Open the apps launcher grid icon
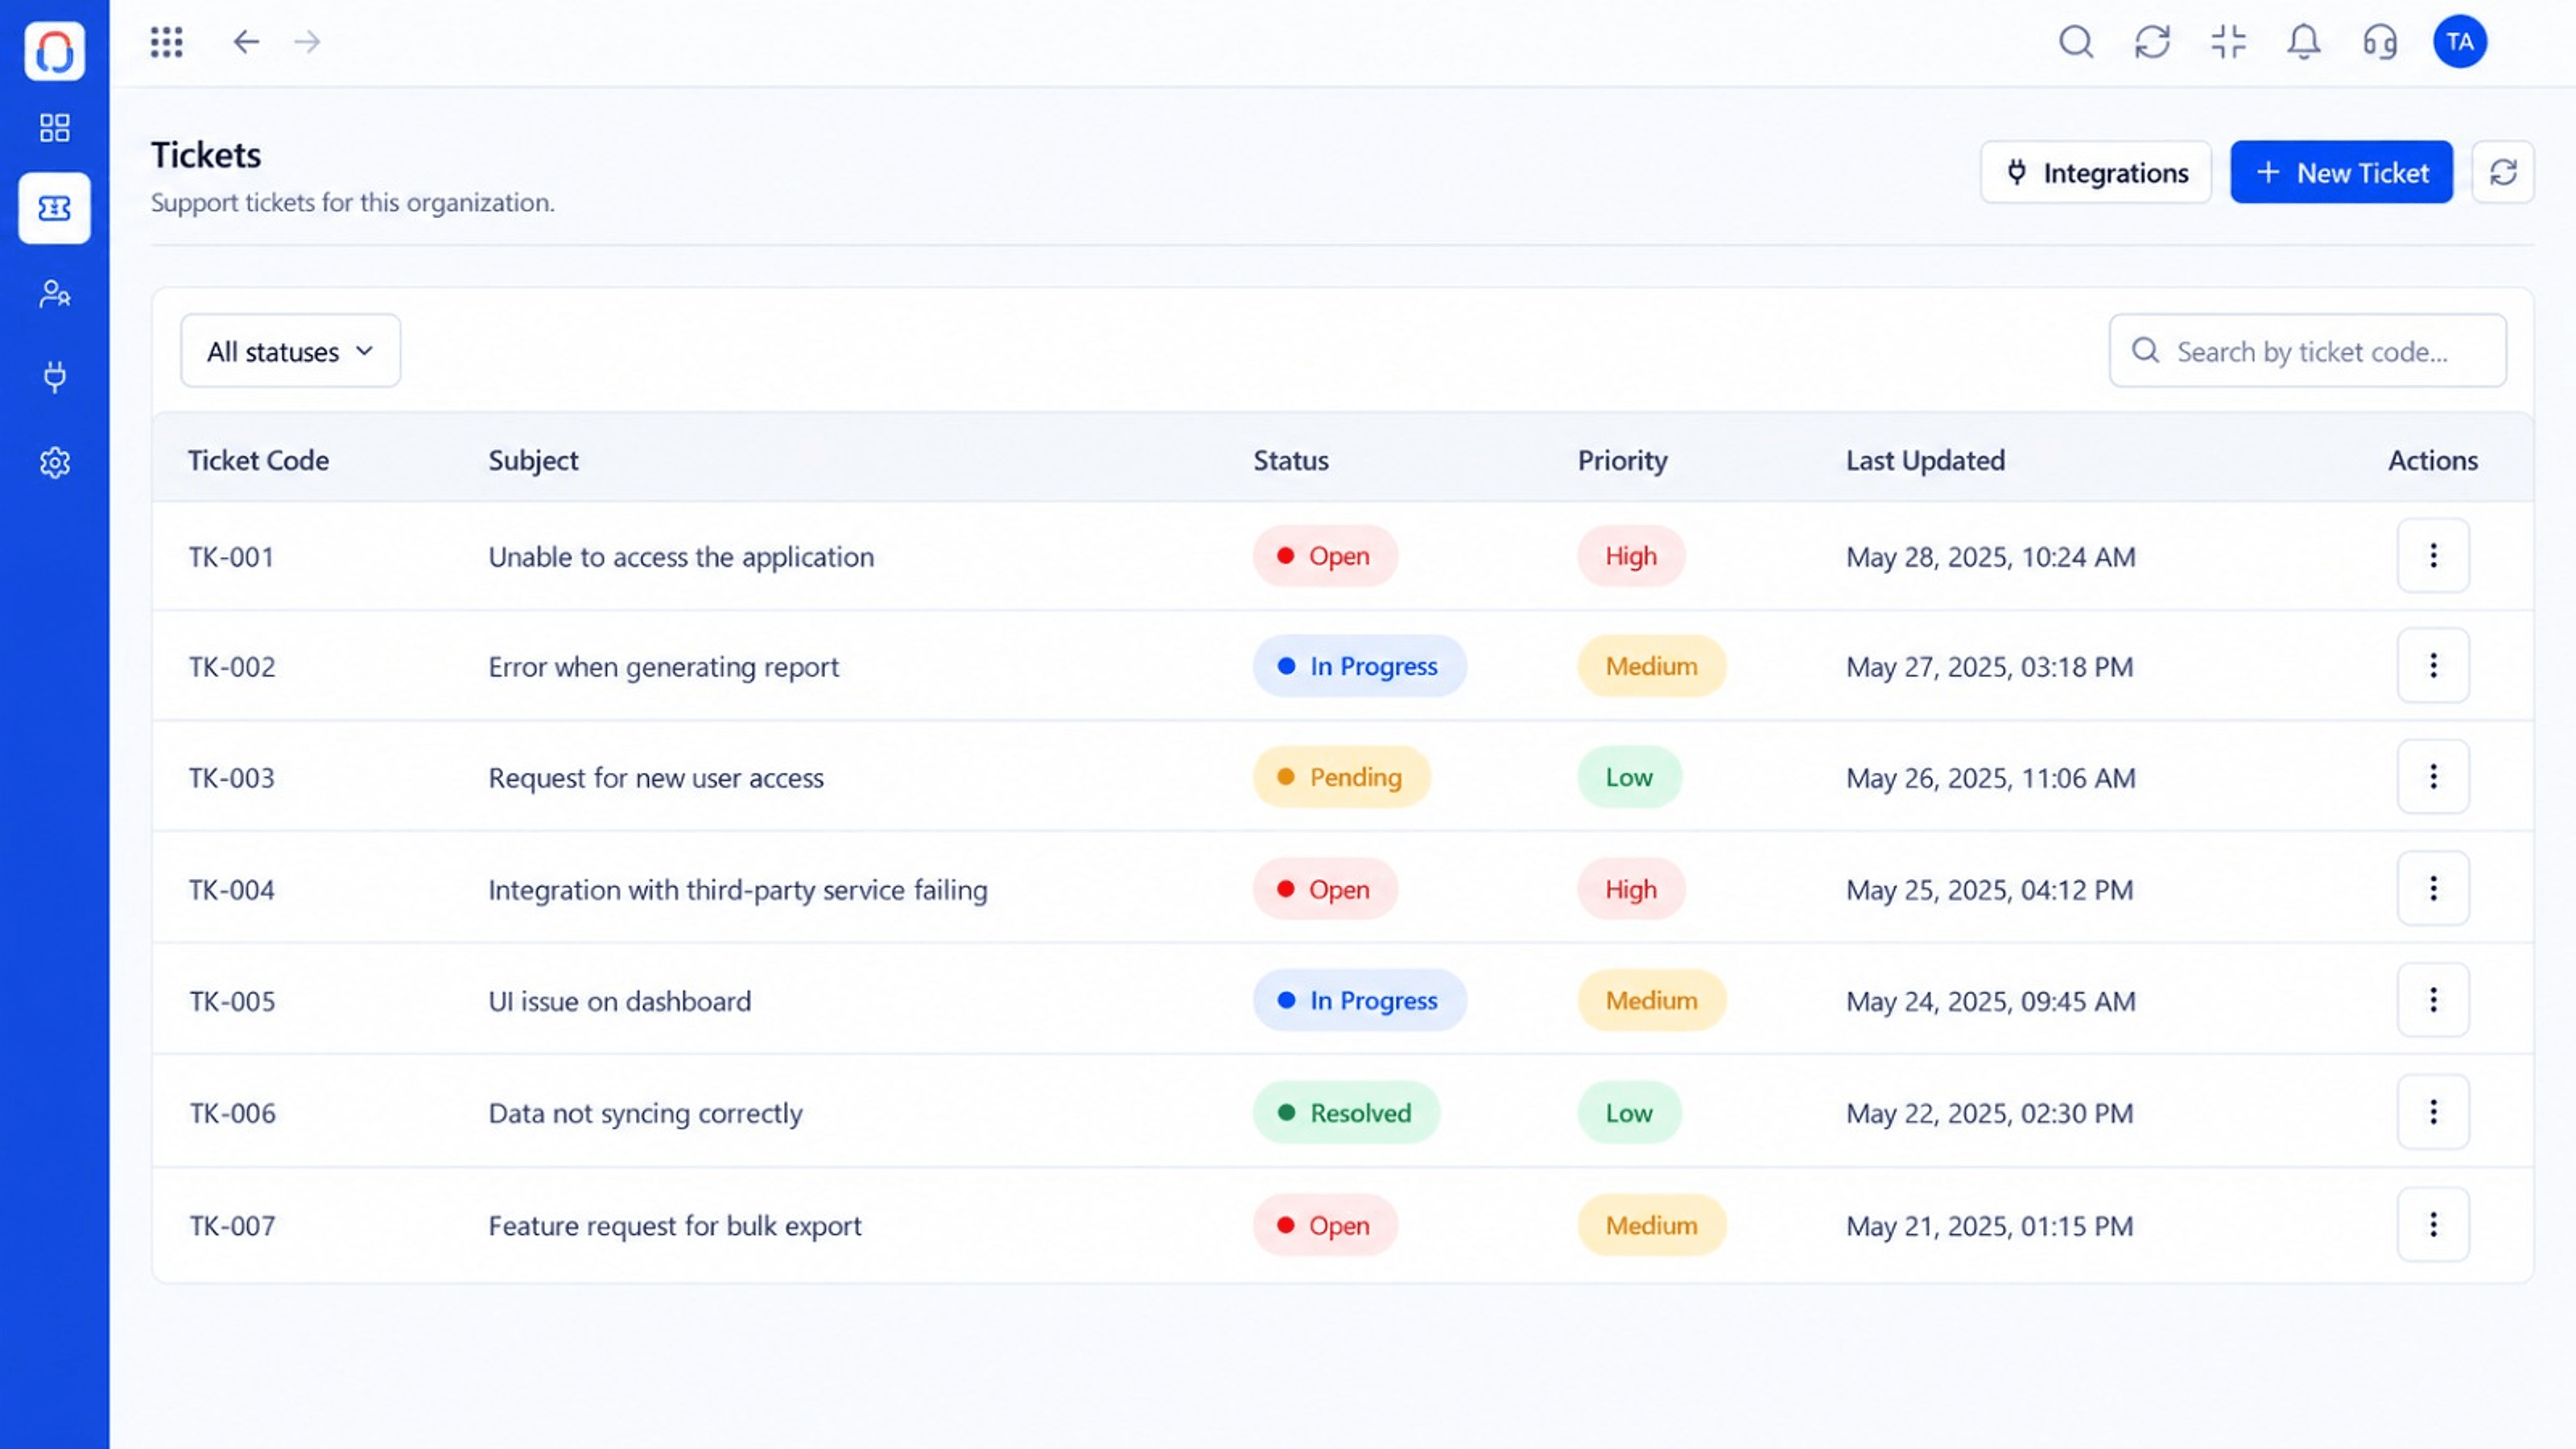Viewport: 2576px width, 1449px height. click(166, 42)
